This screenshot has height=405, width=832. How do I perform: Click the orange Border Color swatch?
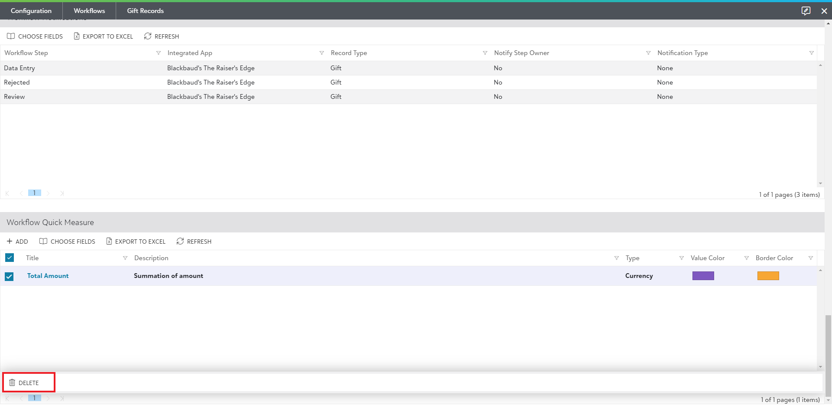[768, 276]
